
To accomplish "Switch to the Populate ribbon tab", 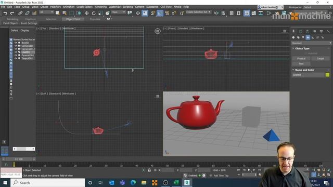I will [x=95, y=19].
